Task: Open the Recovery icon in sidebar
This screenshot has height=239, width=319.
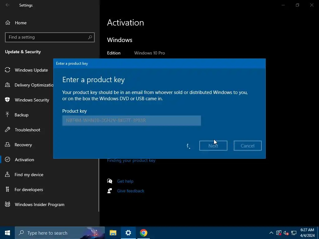Action: pos(7,144)
